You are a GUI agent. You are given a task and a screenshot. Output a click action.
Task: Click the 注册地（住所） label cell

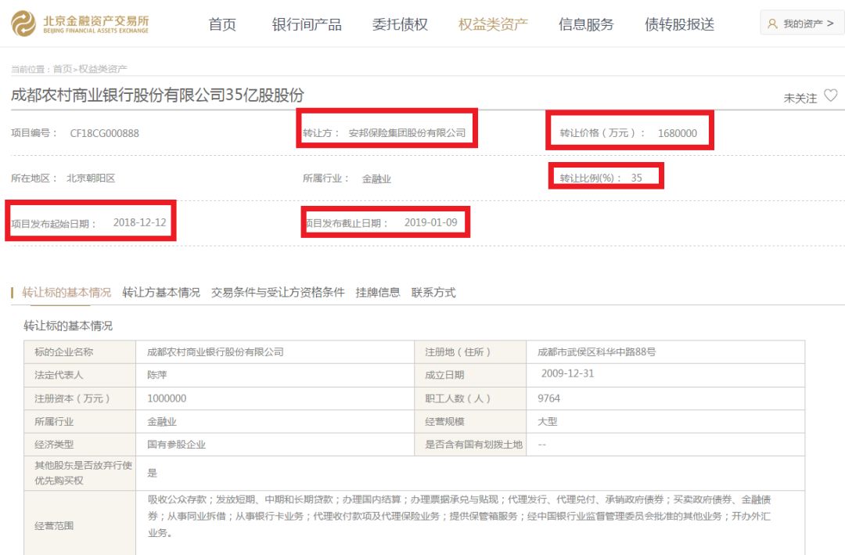[470, 352]
